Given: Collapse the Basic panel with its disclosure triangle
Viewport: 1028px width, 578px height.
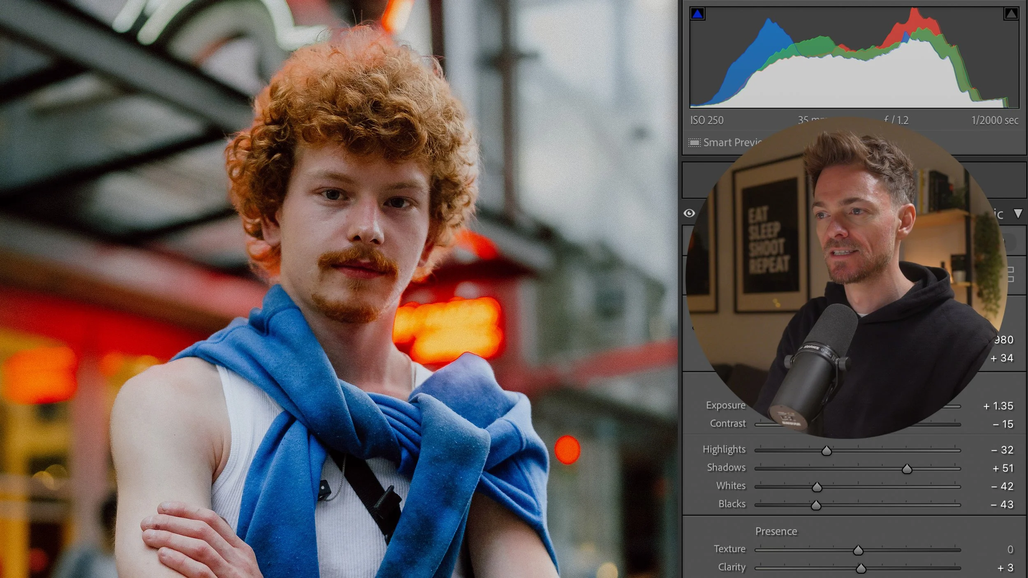Looking at the screenshot, I should [x=1019, y=214].
